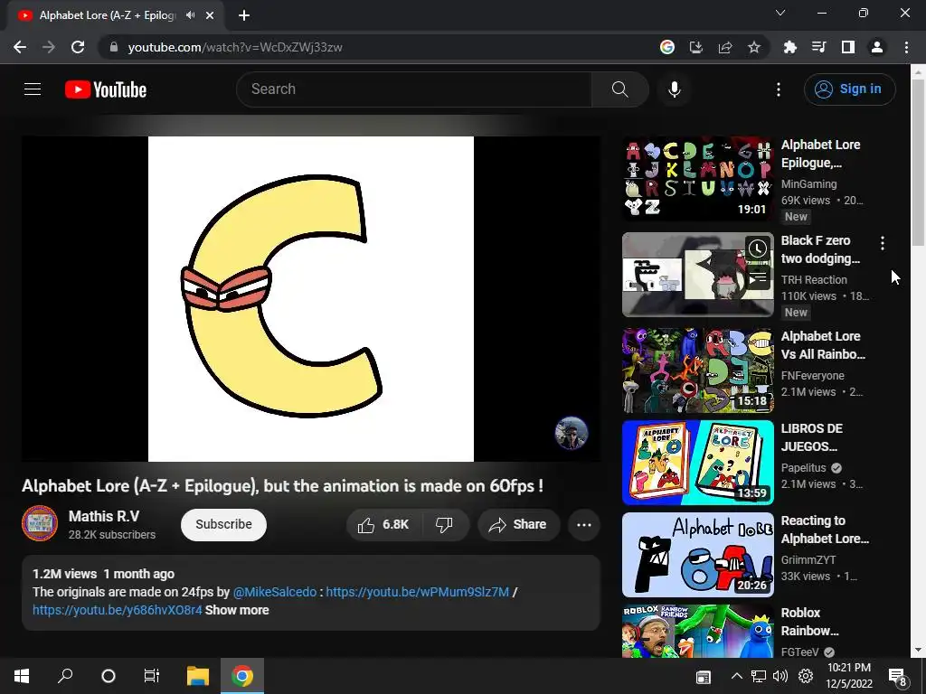926x694 pixels.
Task: Open volume control in system tray
Action: 780,676
